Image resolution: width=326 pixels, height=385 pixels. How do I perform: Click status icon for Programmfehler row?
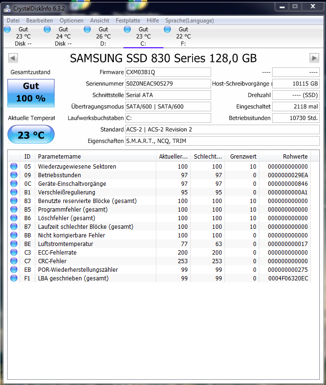point(14,209)
